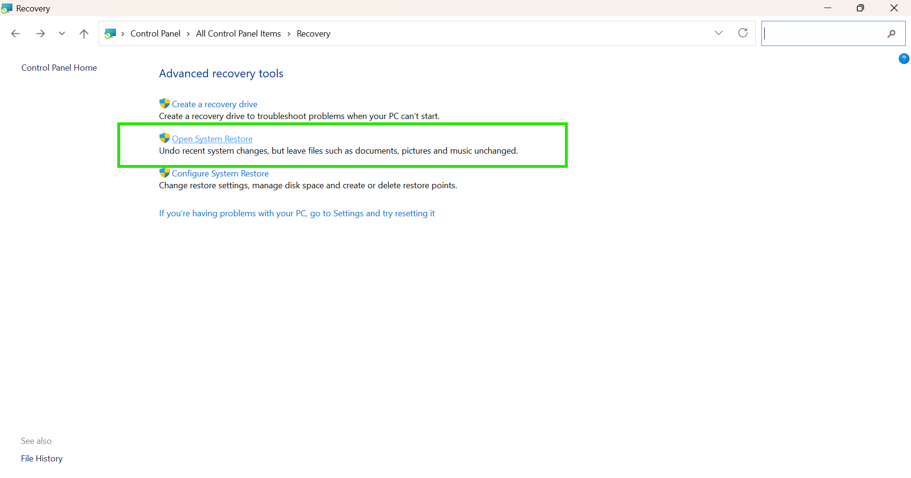911x478 pixels.
Task: Click text 'Undo recent system changes' description
Action: (338, 151)
